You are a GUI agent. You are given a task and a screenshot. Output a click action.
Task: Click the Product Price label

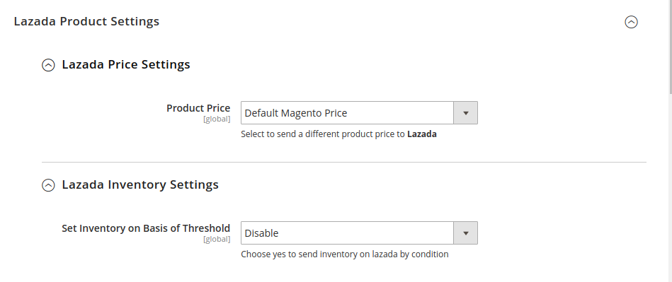[x=198, y=108]
